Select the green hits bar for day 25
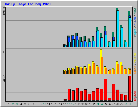Viewport: 138px width, 107px height. click(x=105, y=29)
